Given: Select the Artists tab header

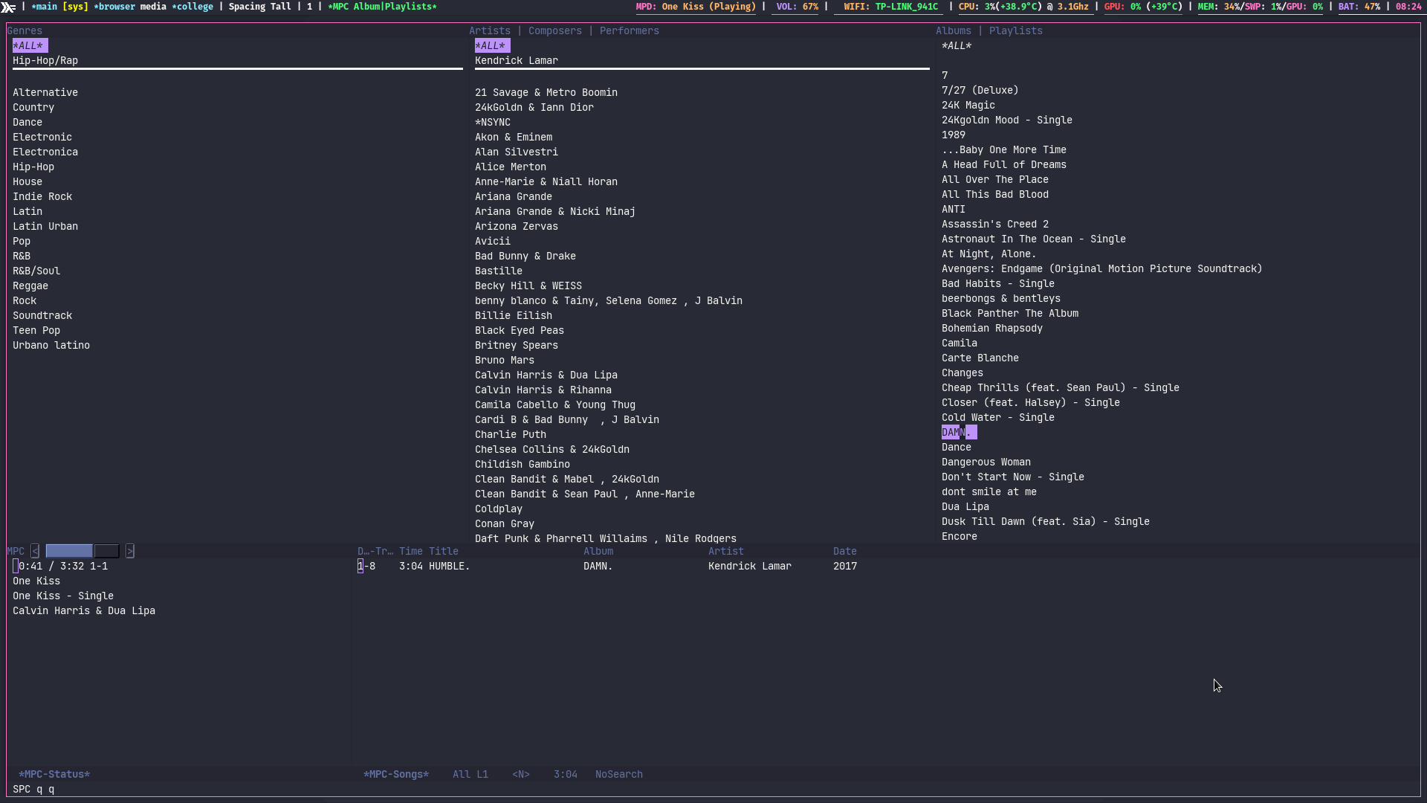Looking at the screenshot, I should pos(489,30).
